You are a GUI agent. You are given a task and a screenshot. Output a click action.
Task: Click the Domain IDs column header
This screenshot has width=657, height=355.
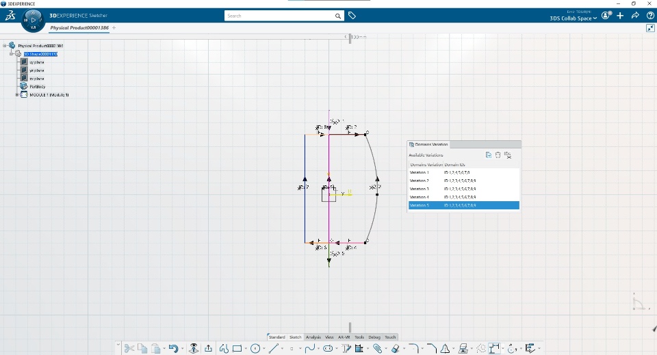coord(454,165)
